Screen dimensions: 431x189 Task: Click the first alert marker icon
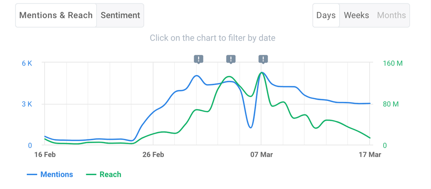(x=198, y=59)
